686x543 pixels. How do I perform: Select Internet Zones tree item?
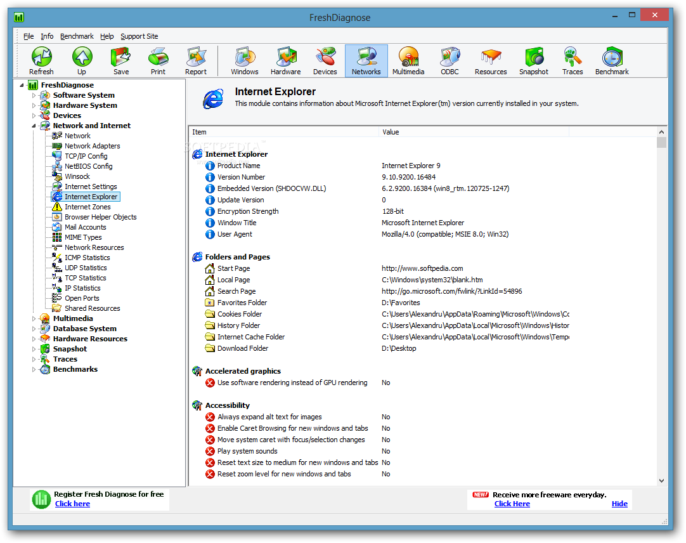(x=87, y=207)
